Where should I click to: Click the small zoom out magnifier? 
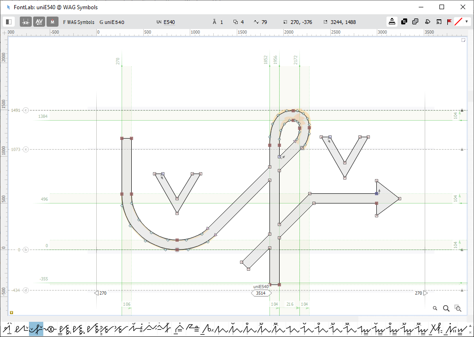point(435,308)
